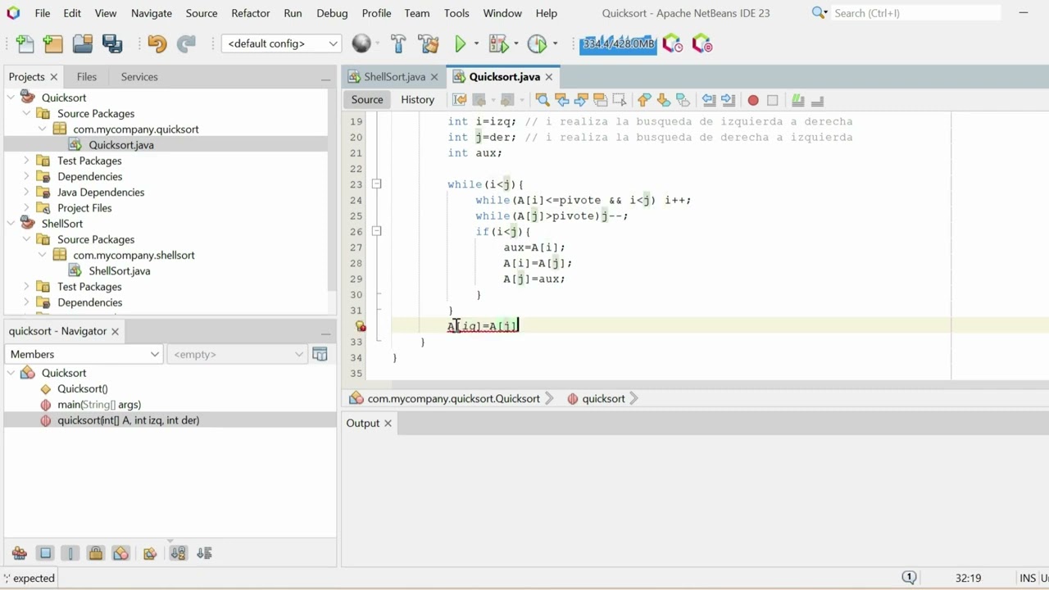Screen dimensions: 1049x590
Task: Open the Members dropdown in Navigator
Action: point(84,354)
